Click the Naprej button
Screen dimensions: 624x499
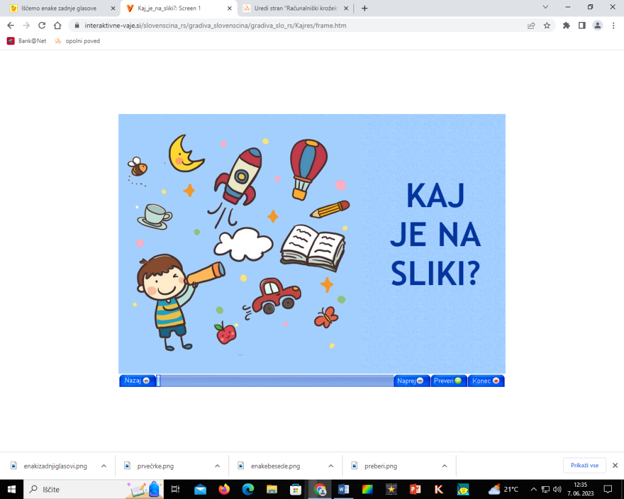coord(411,381)
